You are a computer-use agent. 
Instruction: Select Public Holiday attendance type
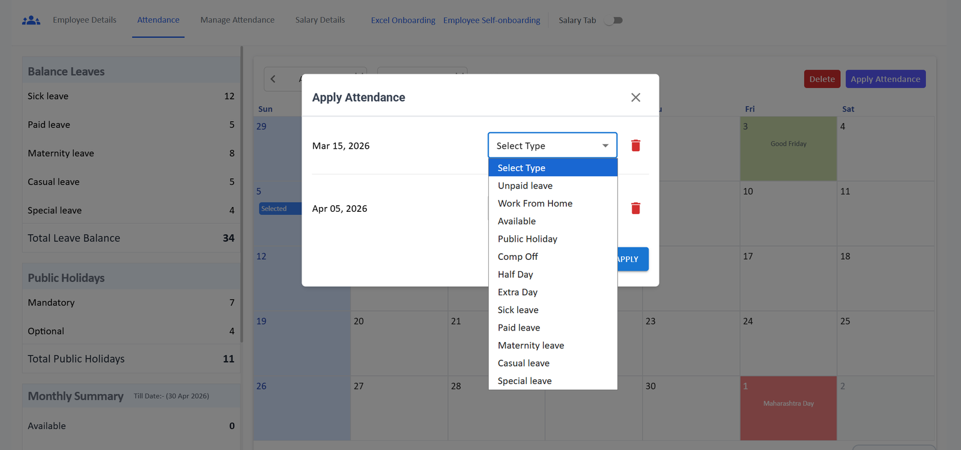pos(553,239)
